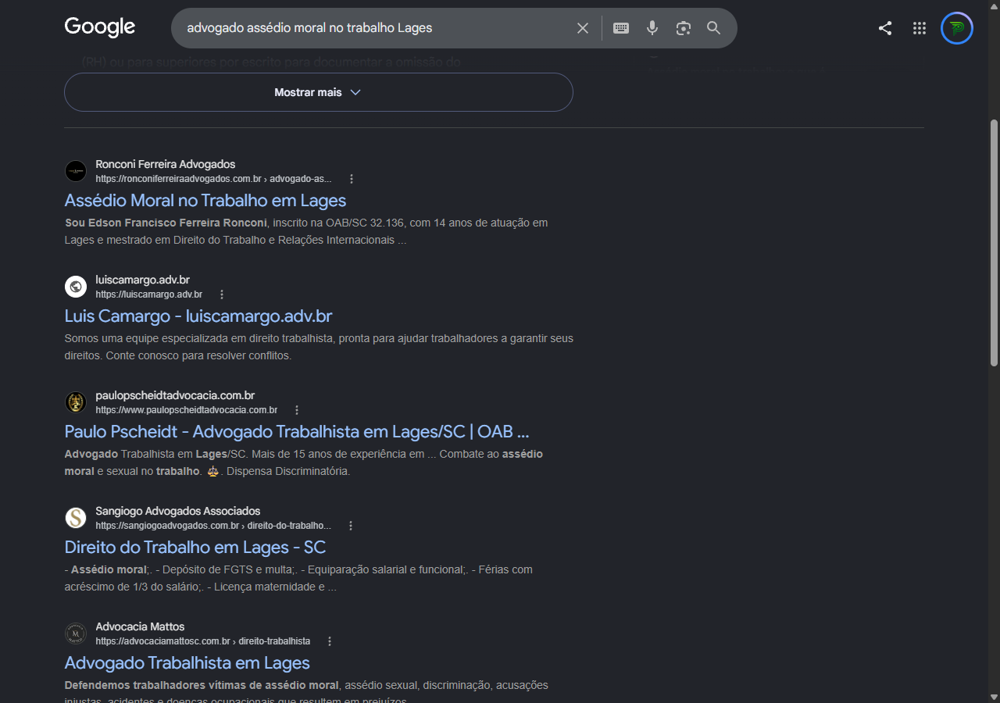The image size is (1000, 703).
Task: Click the https://www.paulopscheidtadvocacia.com.br URL text
Action: [x=187, y=410]
